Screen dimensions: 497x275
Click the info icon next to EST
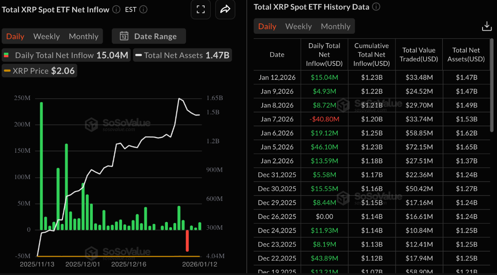pyautogui.click(x=143, y=9)
